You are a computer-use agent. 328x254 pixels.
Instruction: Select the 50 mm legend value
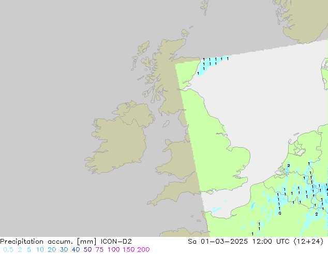87,250
